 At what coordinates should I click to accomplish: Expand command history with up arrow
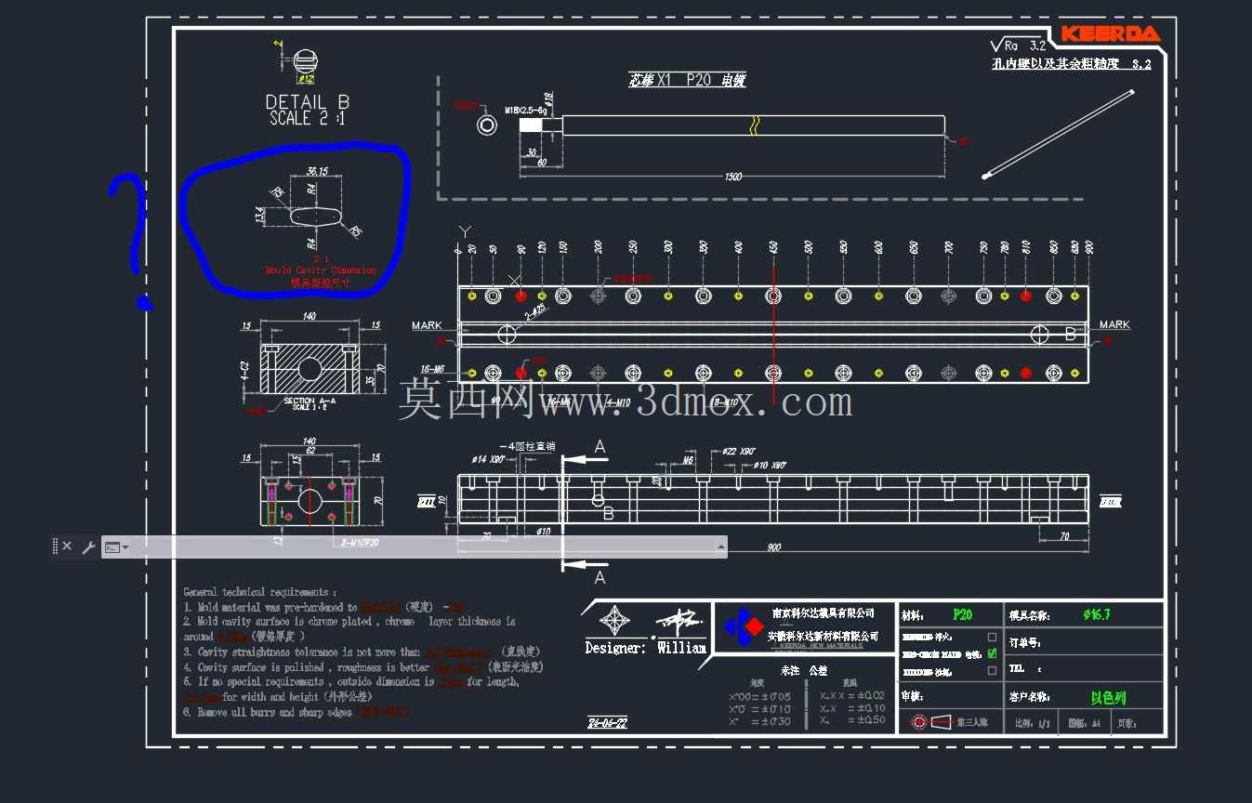click(720, 547)
